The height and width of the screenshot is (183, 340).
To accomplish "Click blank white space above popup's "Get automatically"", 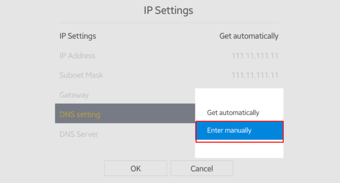I will click(239, 97).
